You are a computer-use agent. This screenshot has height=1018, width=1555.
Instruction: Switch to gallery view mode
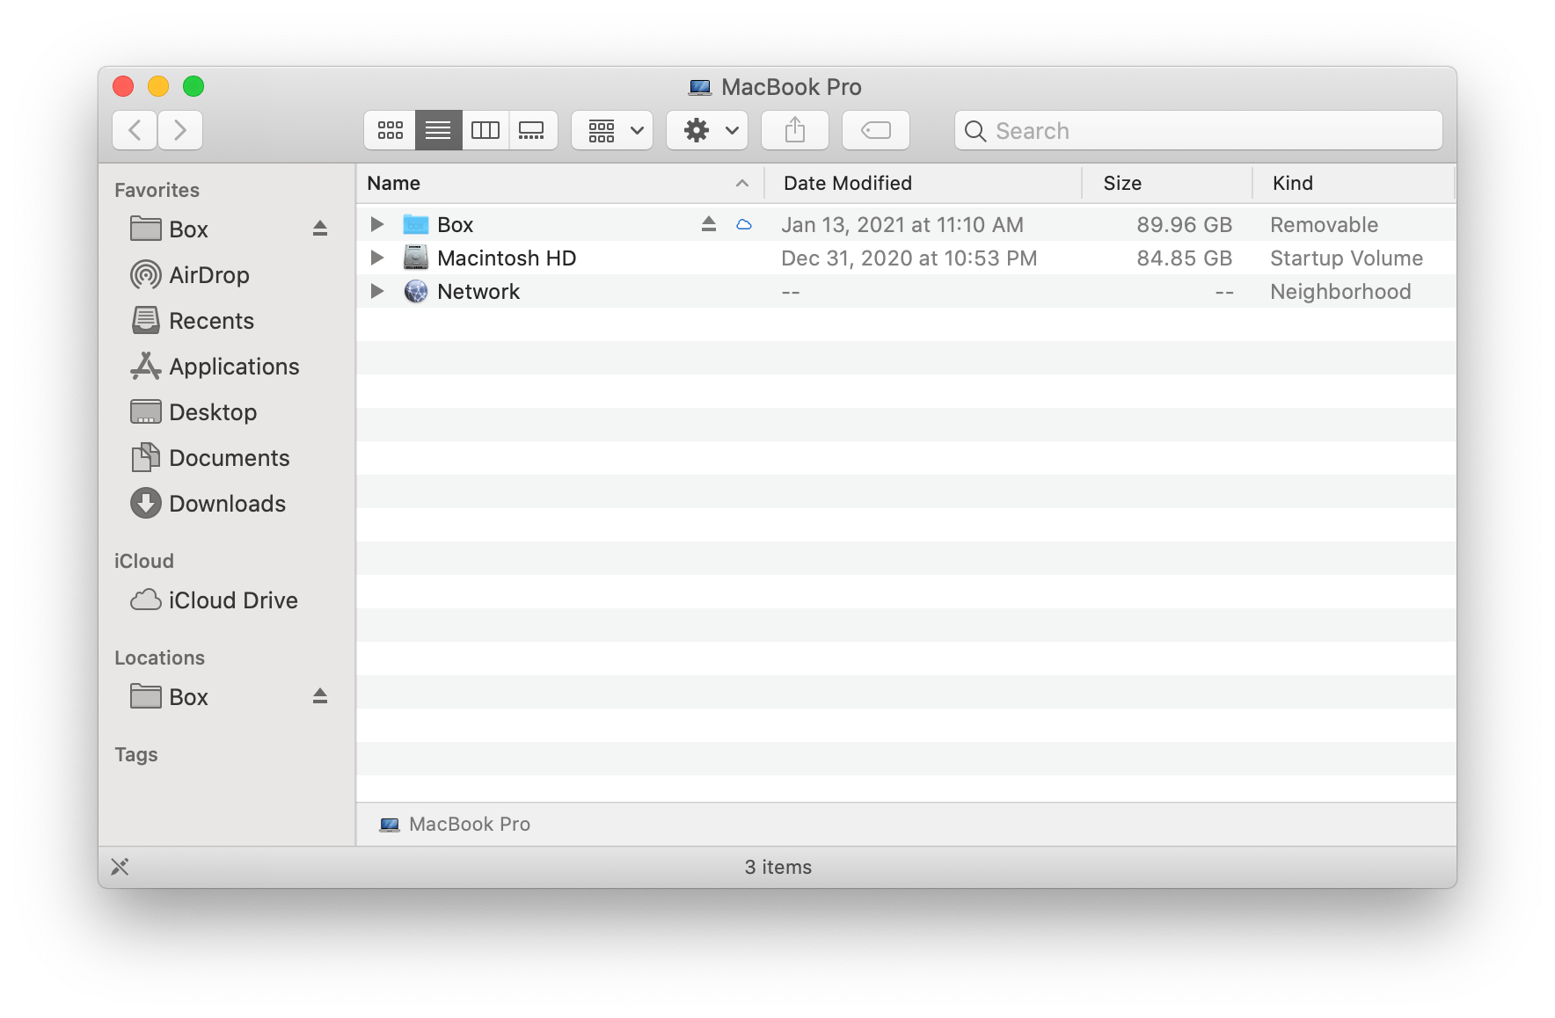[533, 129]
